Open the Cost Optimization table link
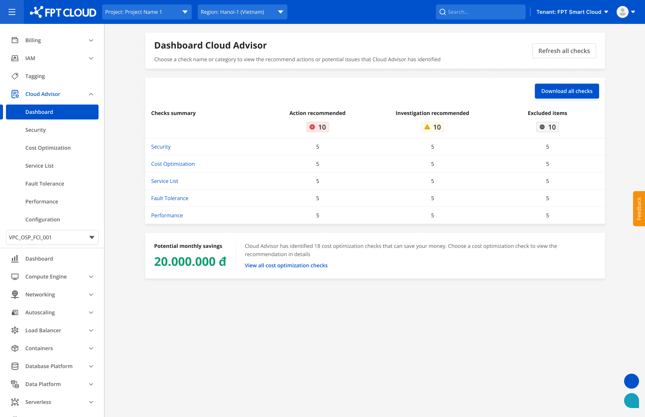The image size is (645, 417). click(x=173, y=164)
